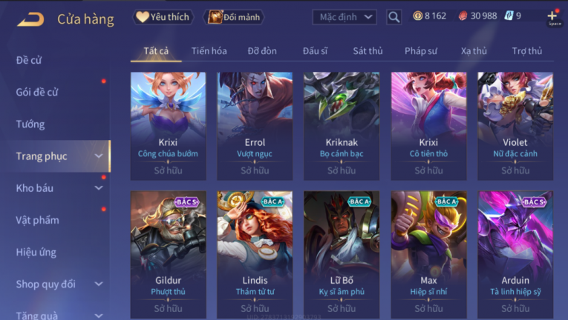Open the Mặc định sort dropdown

345,17
